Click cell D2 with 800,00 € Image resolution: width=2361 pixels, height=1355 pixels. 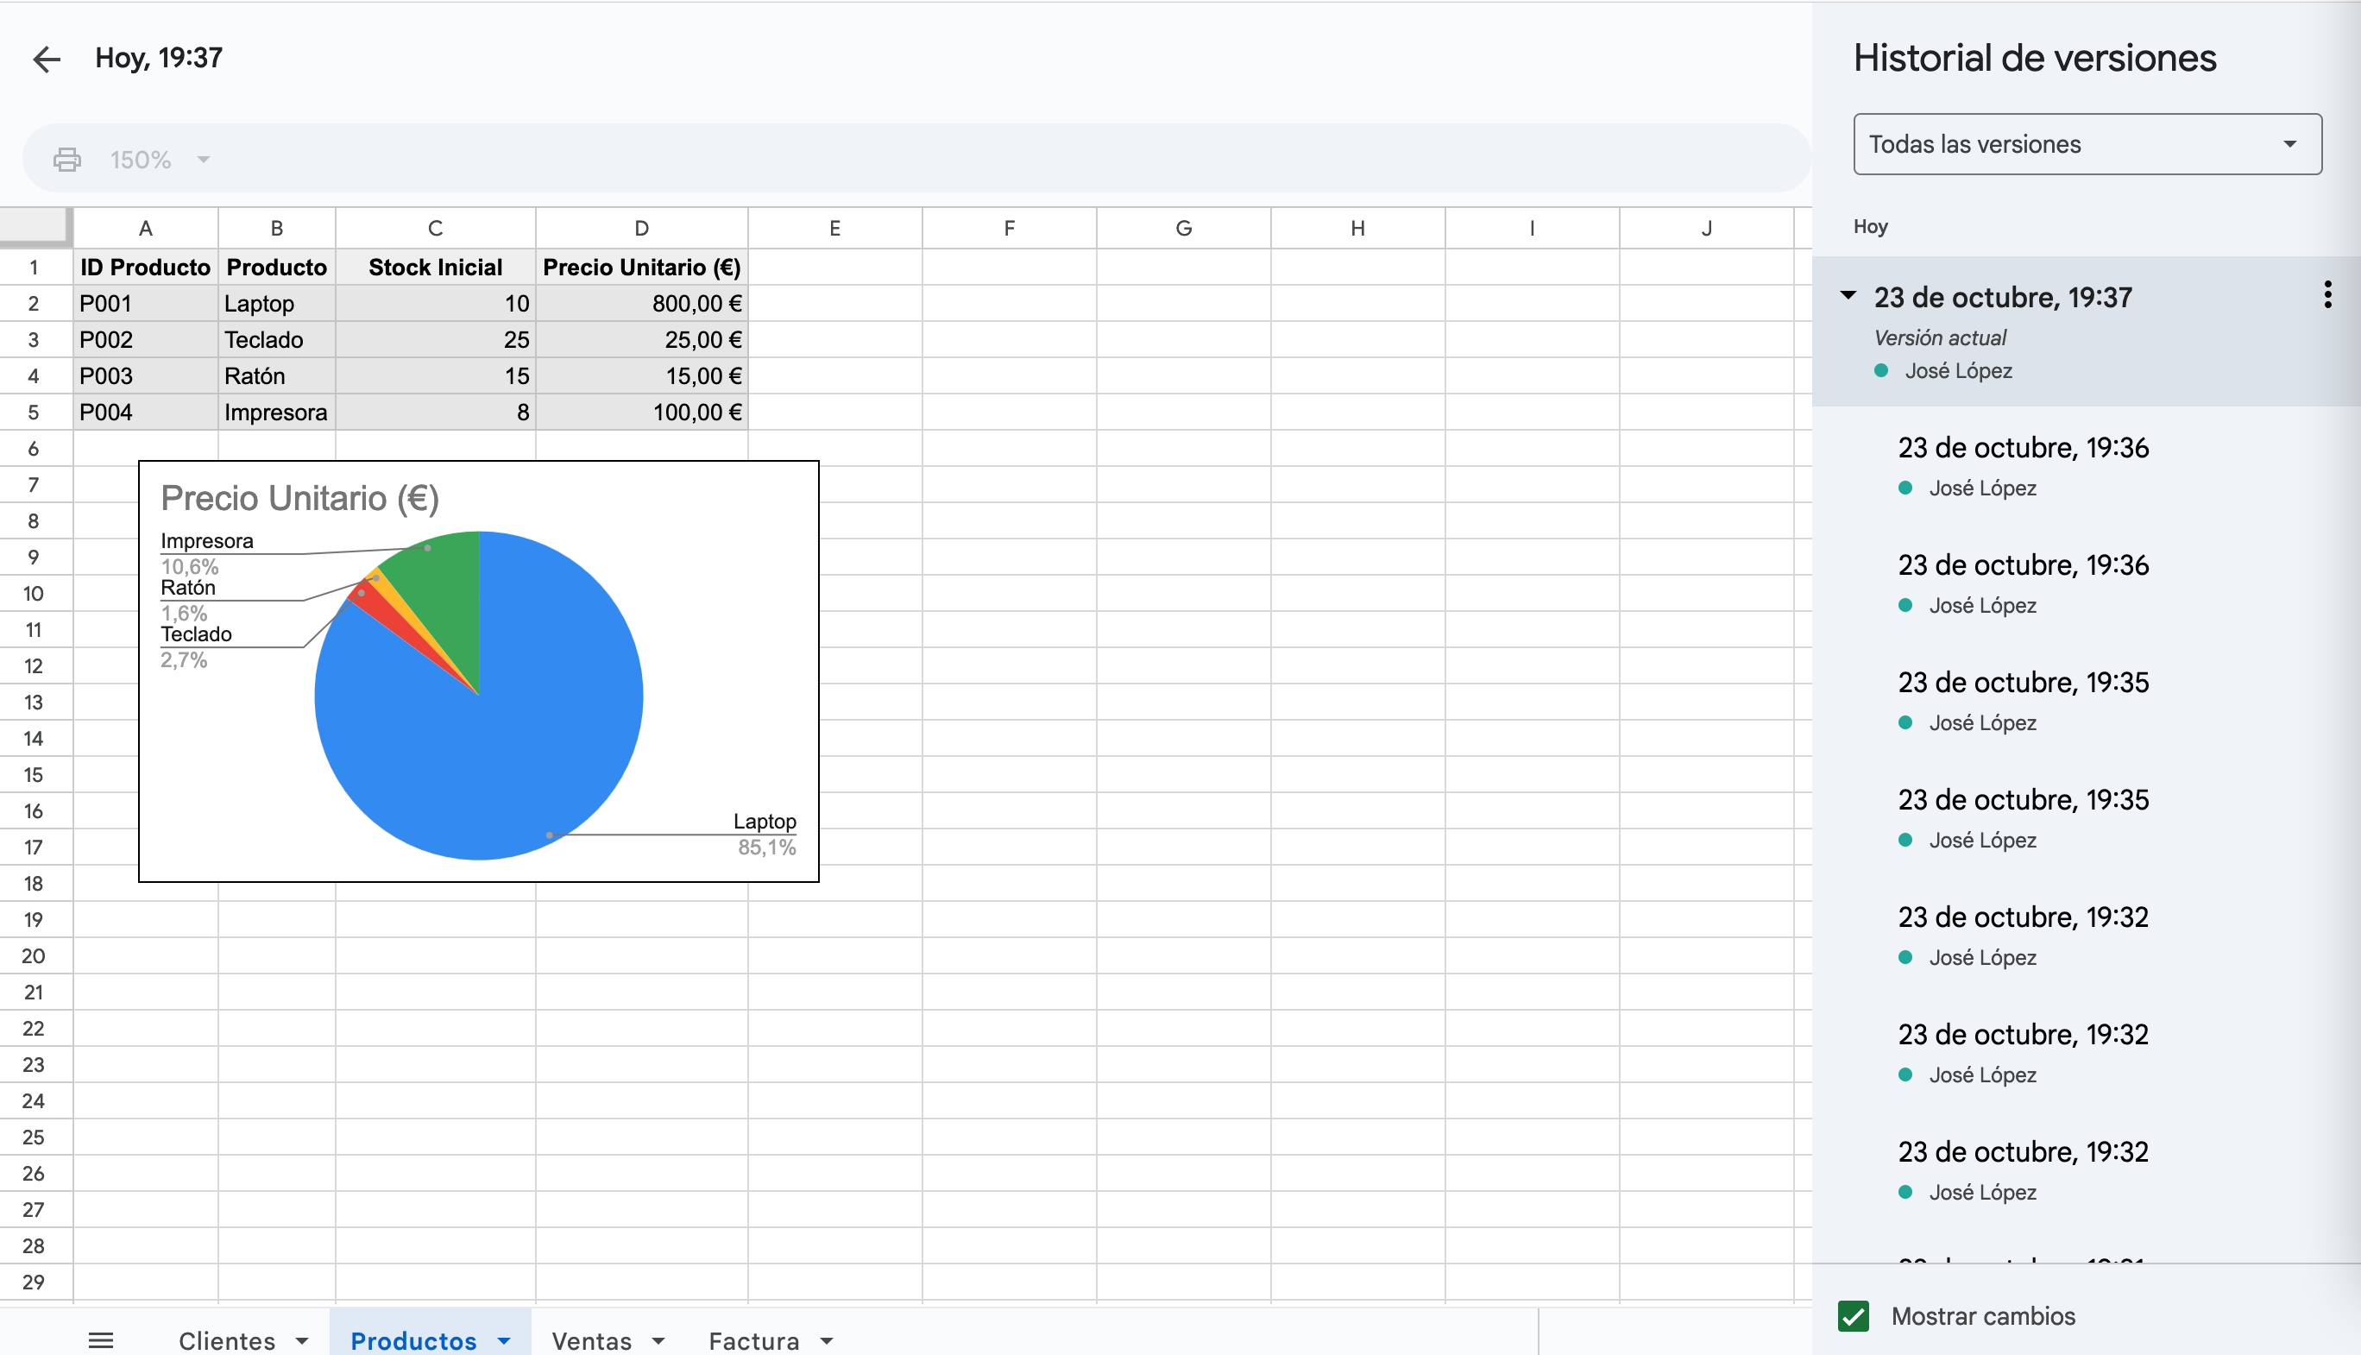[642, 305]
